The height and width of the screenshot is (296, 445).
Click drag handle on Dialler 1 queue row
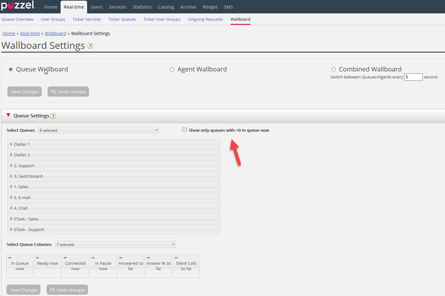tap(11, 144)
